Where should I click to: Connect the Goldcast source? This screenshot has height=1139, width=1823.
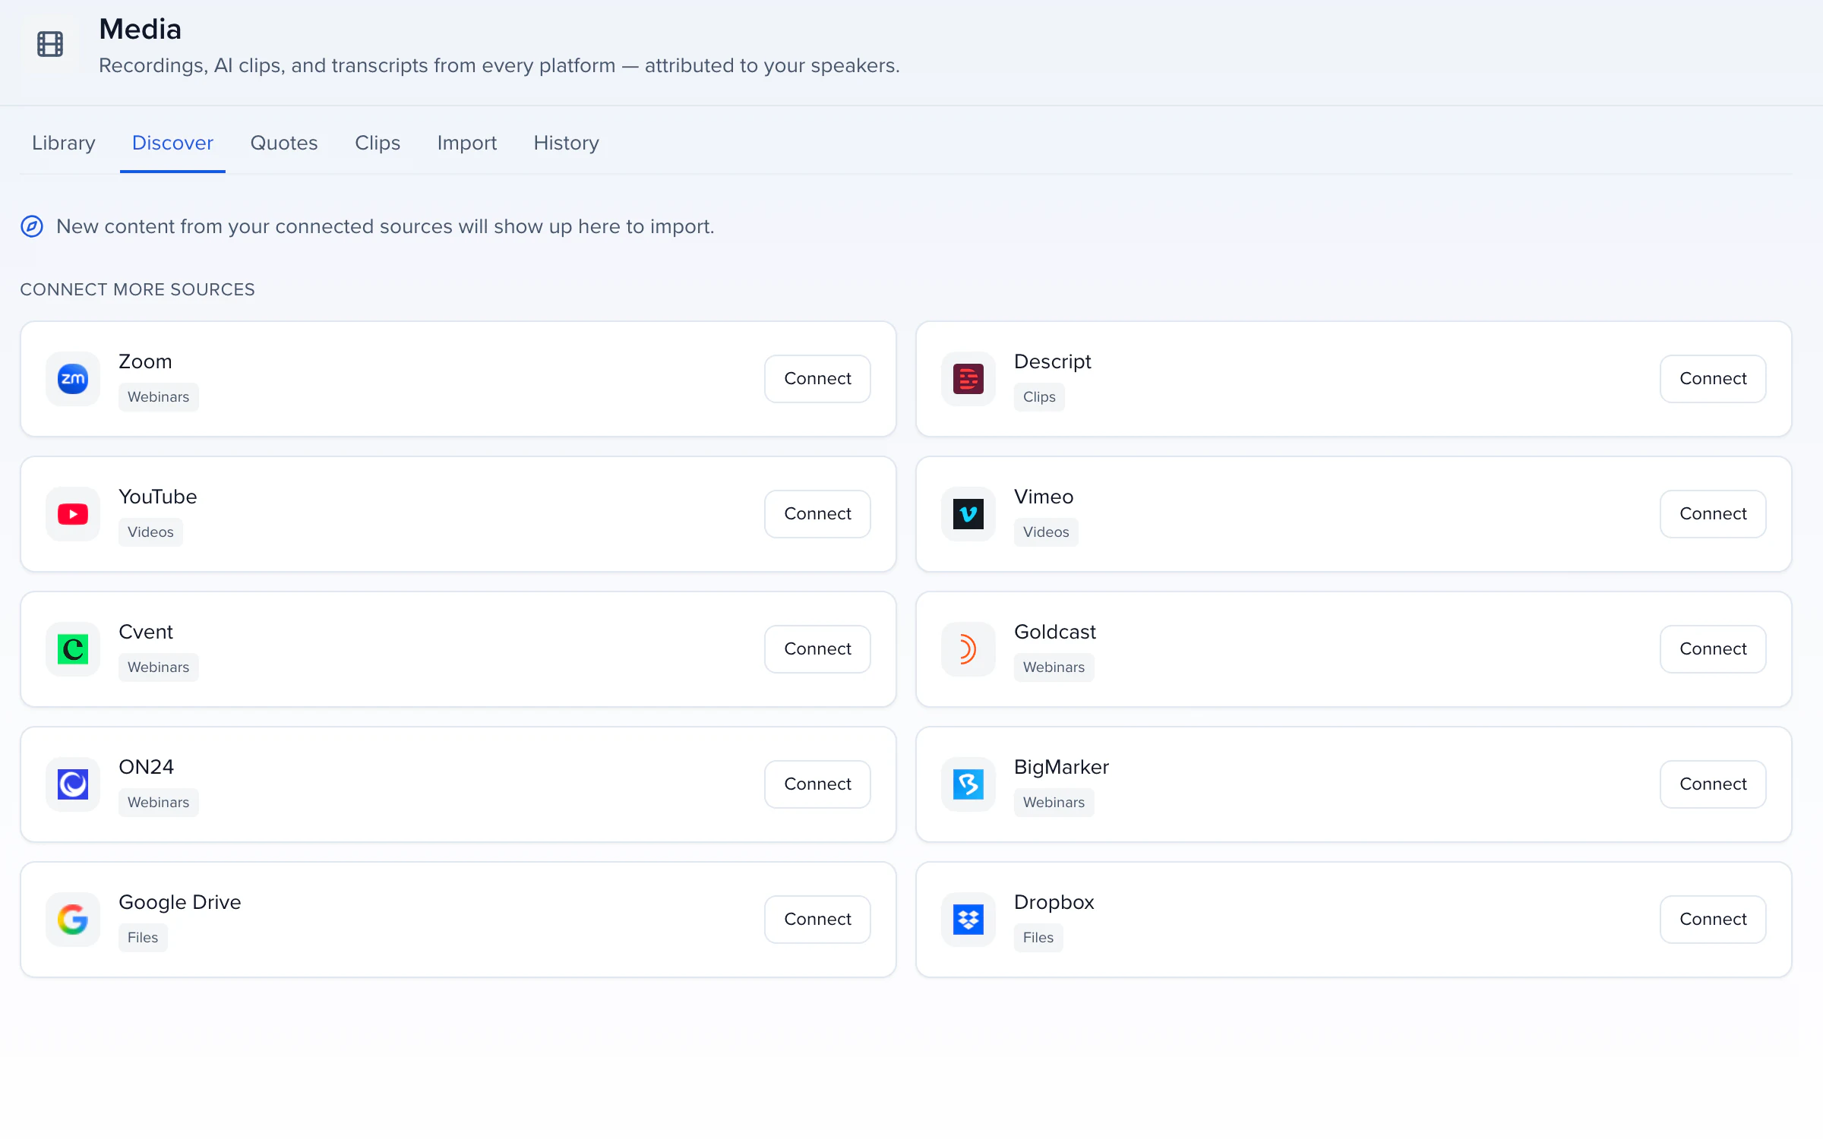(1713, 649)
